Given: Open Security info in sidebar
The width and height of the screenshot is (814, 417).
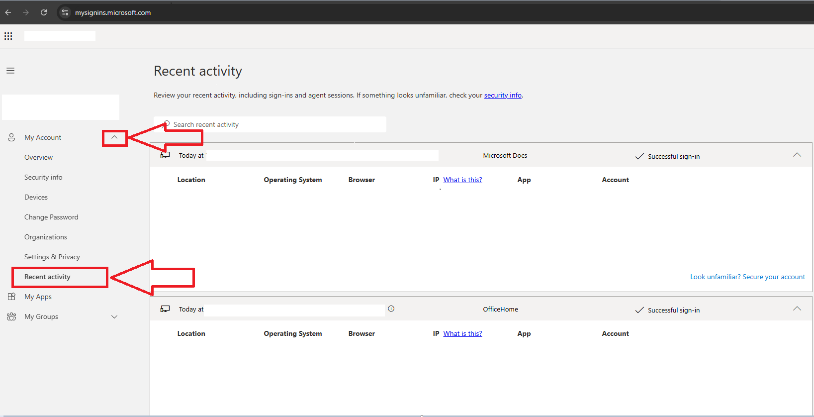Looking at the screenshot, I should point(43,177).
